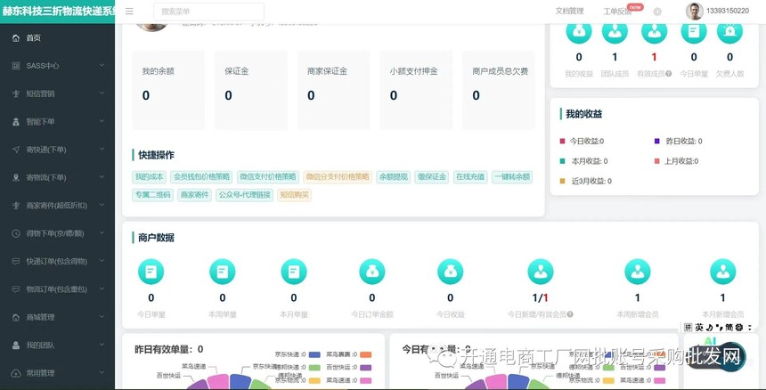766x390 pixels.
Task: Click the 我的成本 quick action
Action: pyautogui.click(x=149, y=176)
